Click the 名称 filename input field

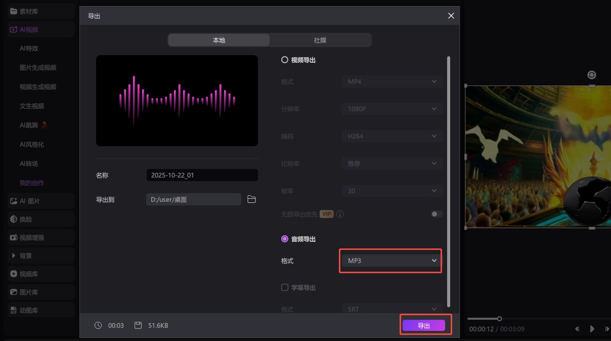click(202, 175)
